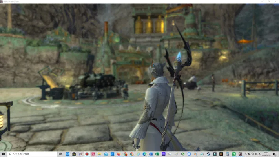Image resolution: width=279 pixels, height=157 pixels.
Task: Launch Microsoft Edge browser
Action: pos(144,154)
